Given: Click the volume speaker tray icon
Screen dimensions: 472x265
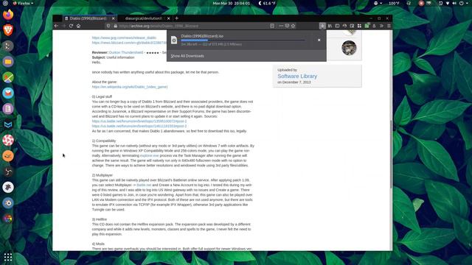Looking at the screenshot, I should point(454,3).
